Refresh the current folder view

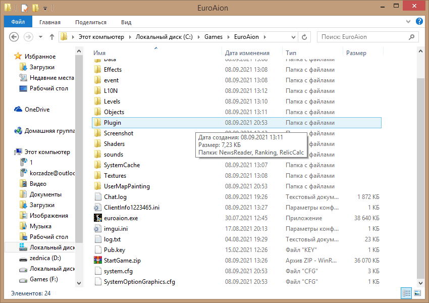pyautogui.click(x=304, y=37)
